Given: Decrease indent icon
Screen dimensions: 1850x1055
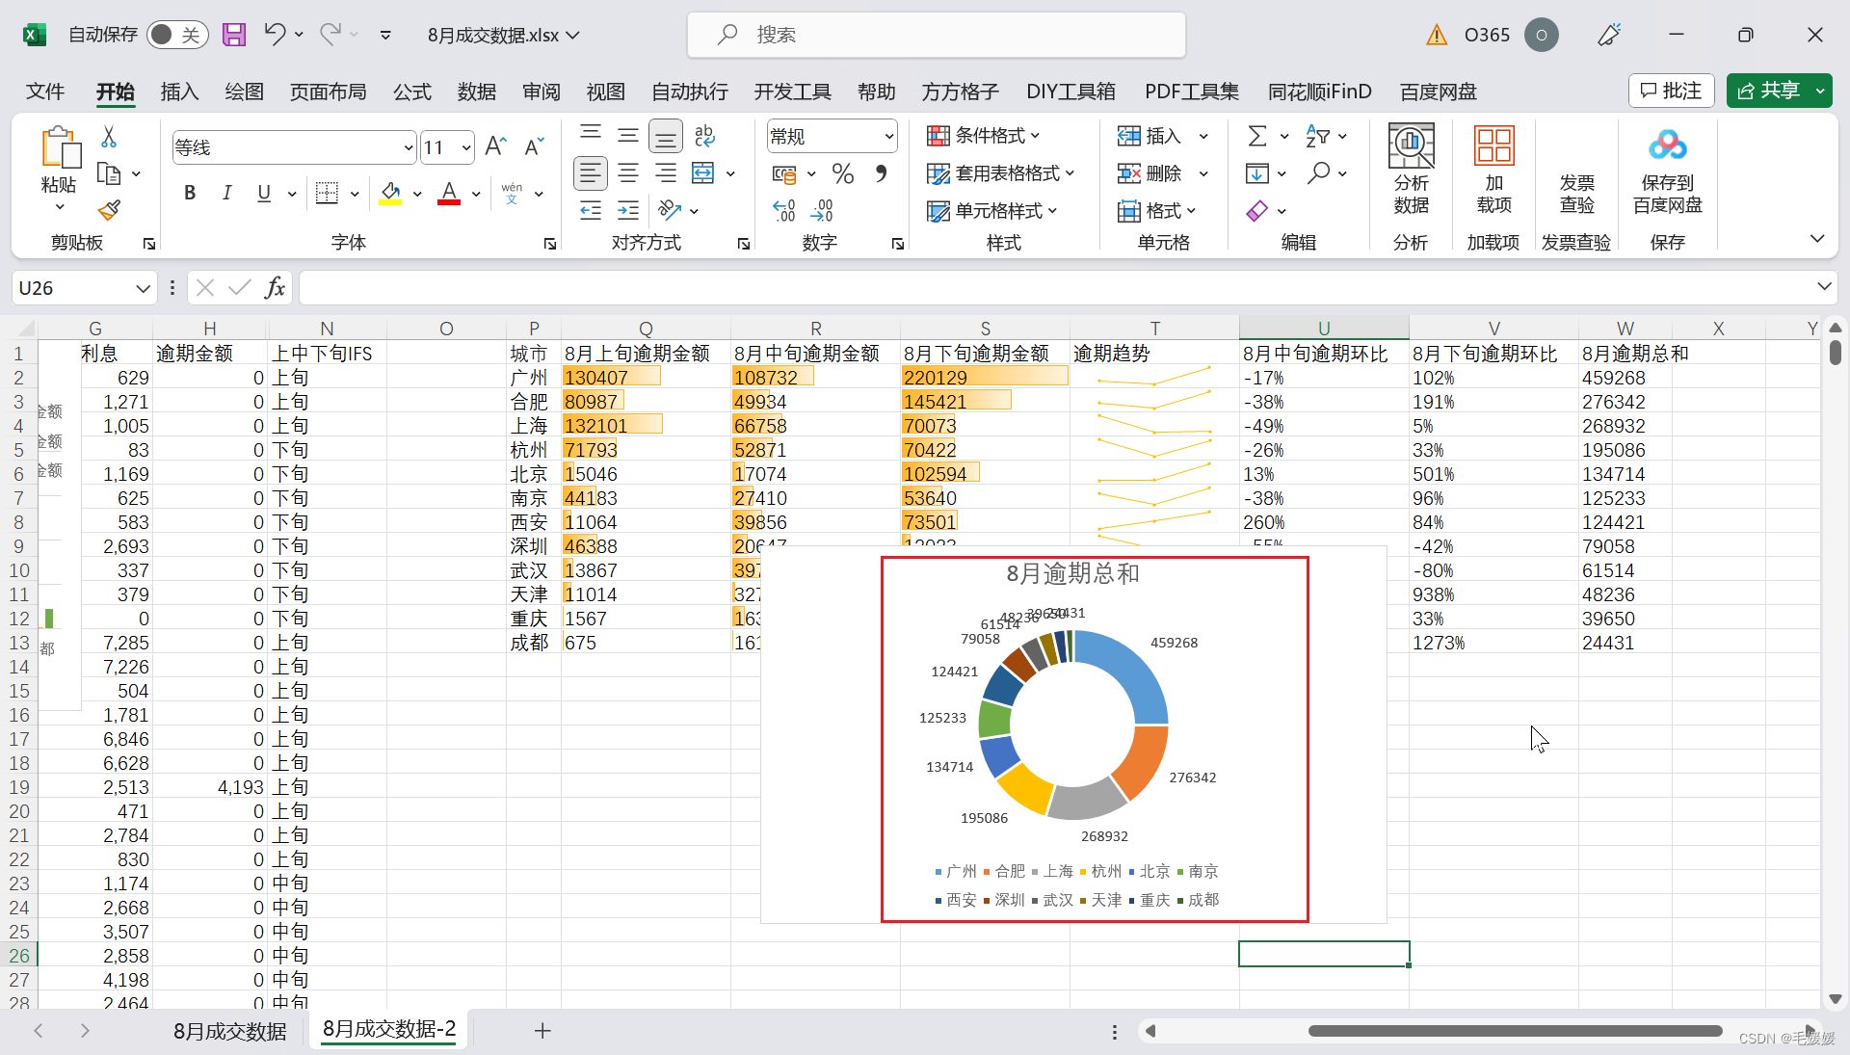Looking at the screenshot, I should tap(591, 210).
